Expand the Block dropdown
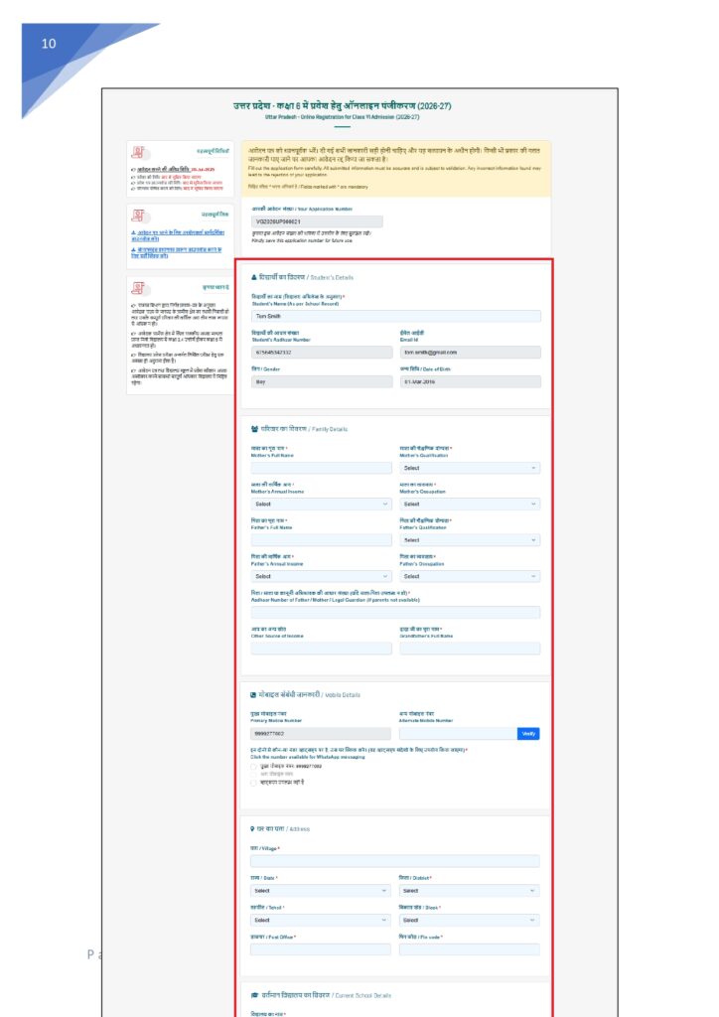719x1017 pixels. [469, 920]
